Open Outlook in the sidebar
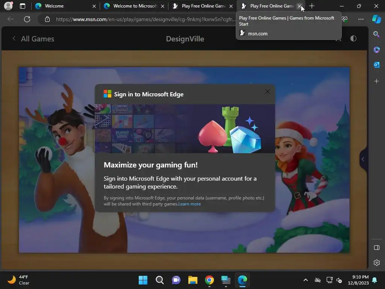Screen dimensions: 385x289 (x=376, y=65)
